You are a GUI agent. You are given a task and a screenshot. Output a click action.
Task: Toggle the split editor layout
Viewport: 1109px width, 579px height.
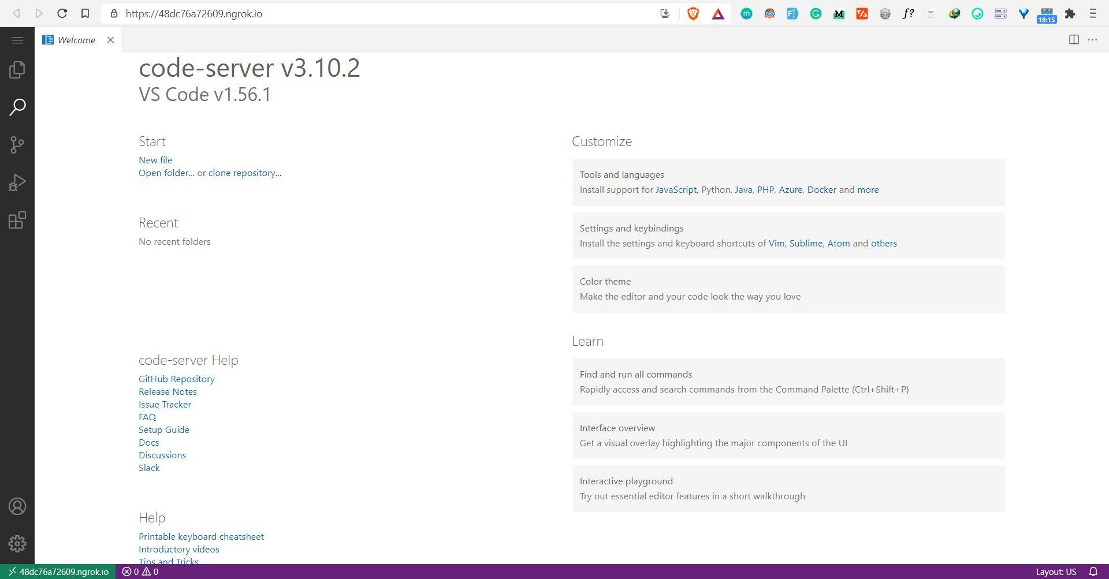[1074, 40]
